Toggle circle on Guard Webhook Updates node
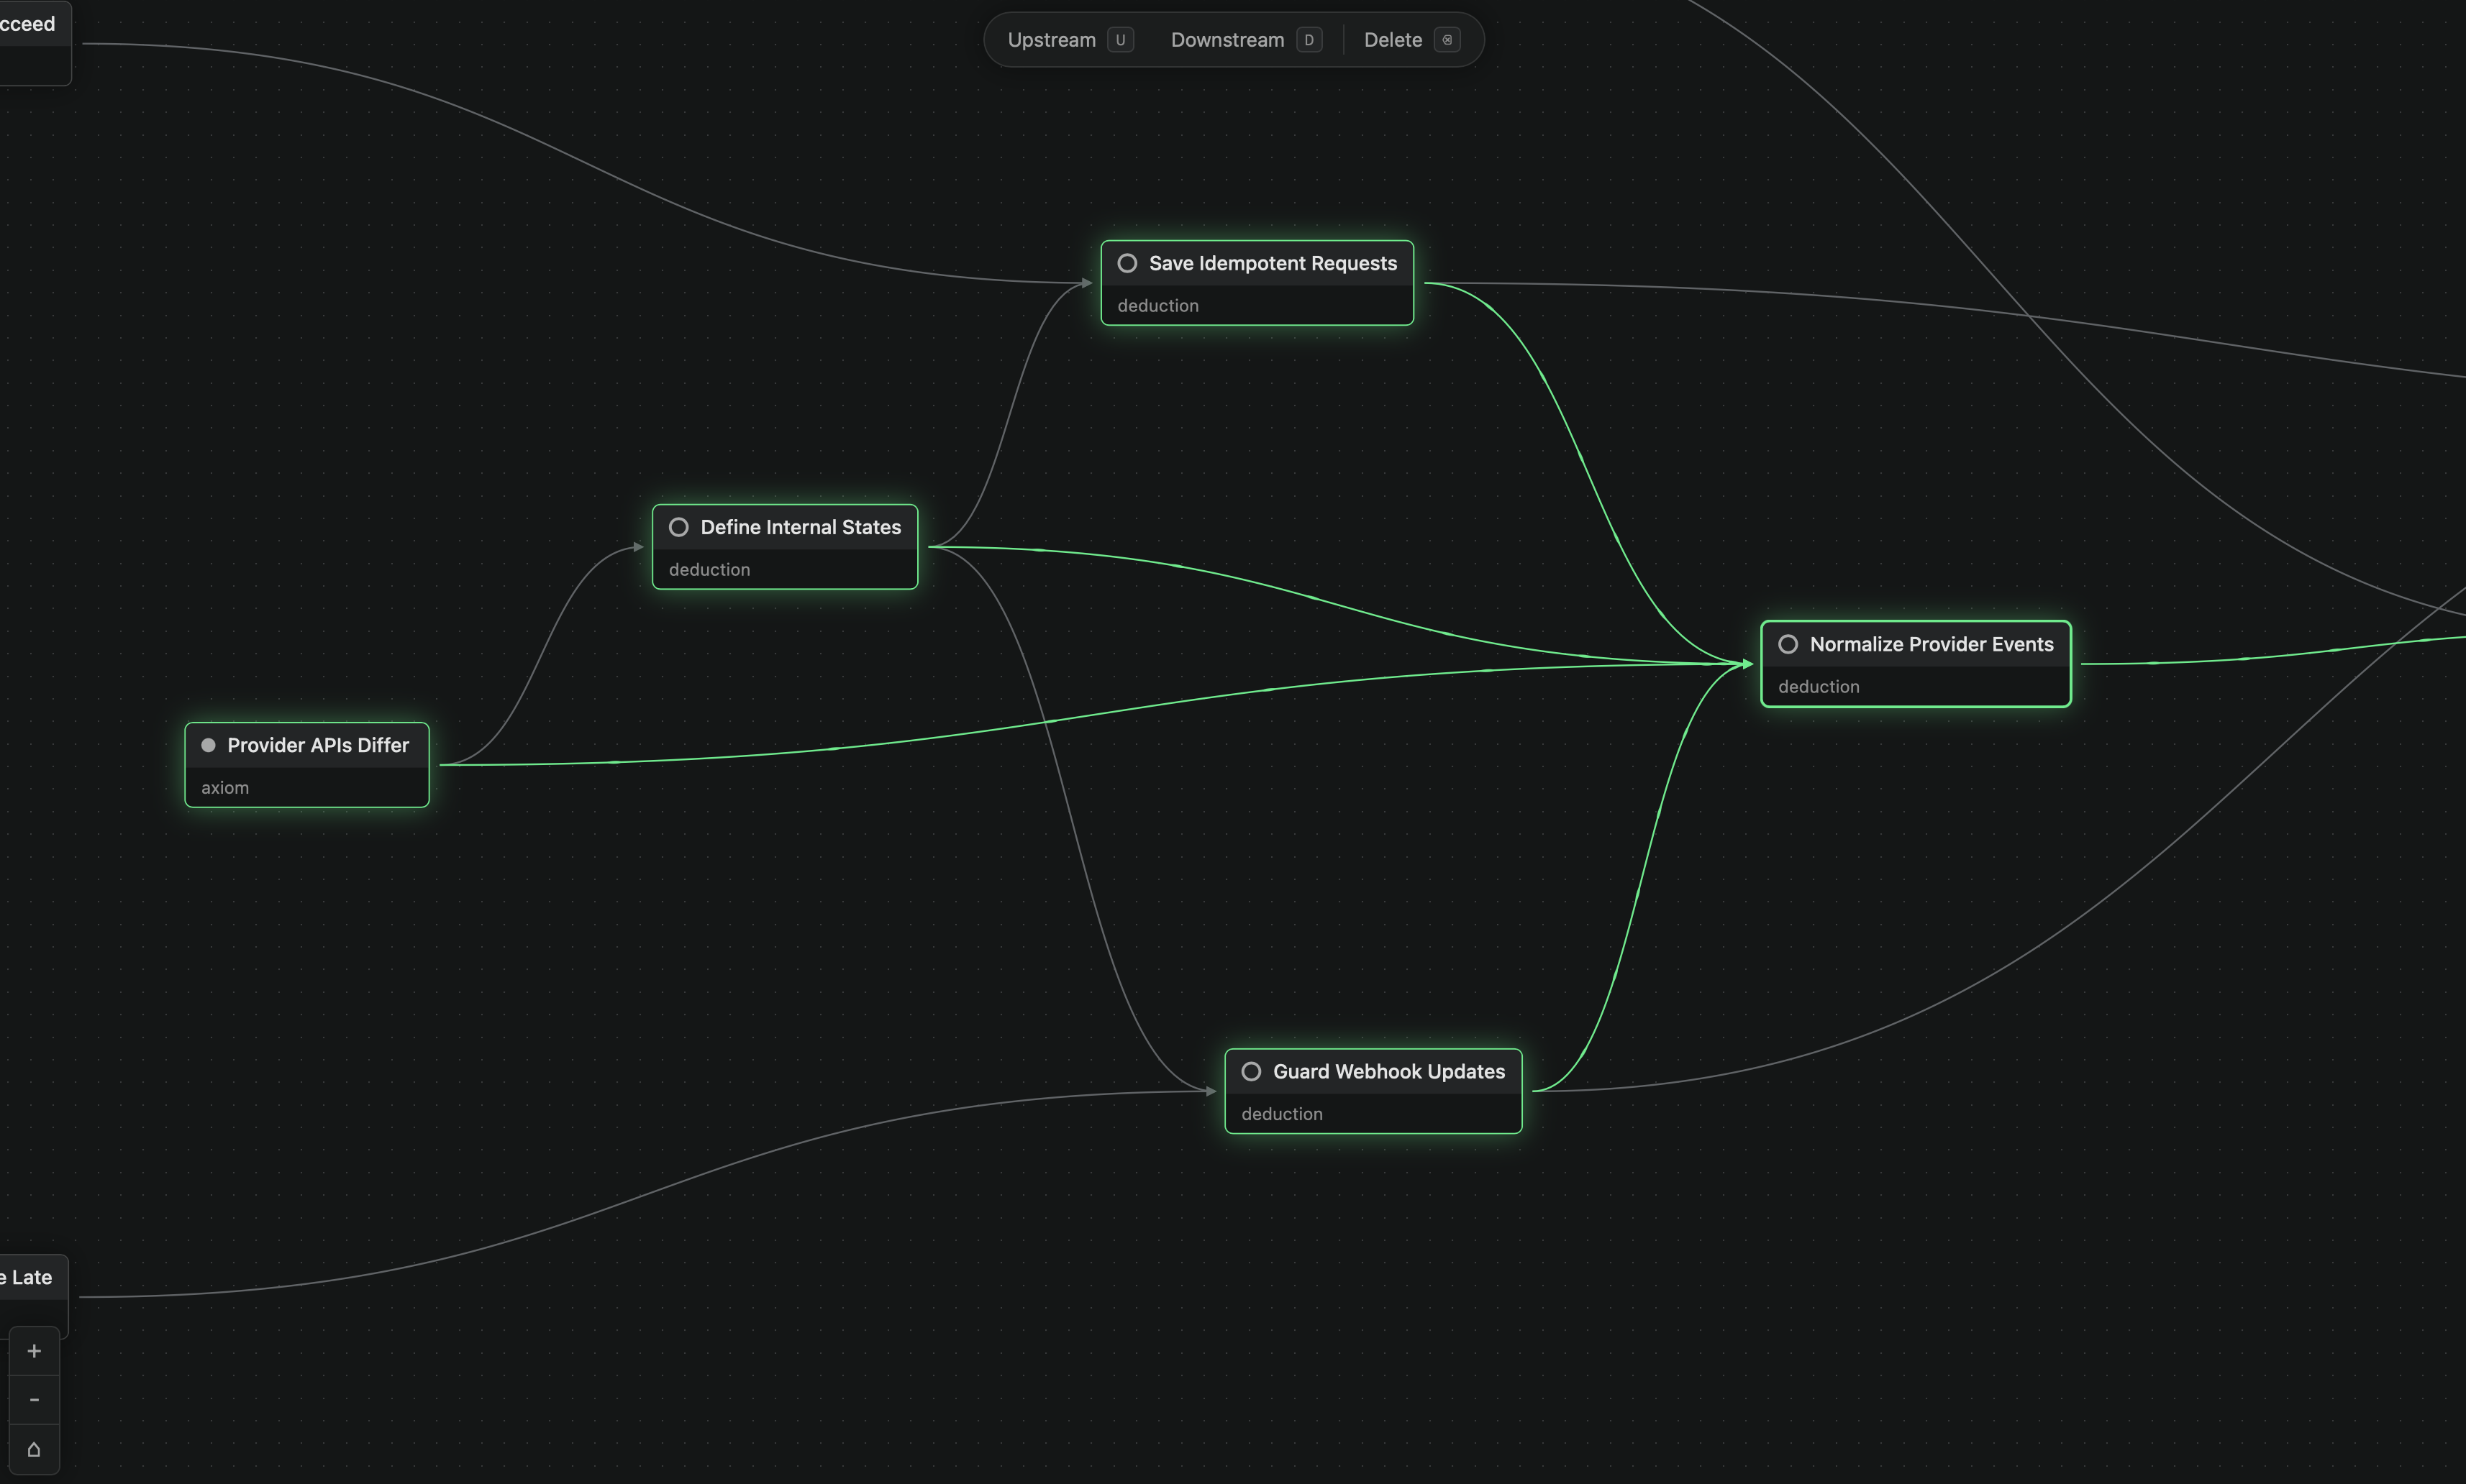This screenshot has width=2466, height=1484. pos(1252,1071)
